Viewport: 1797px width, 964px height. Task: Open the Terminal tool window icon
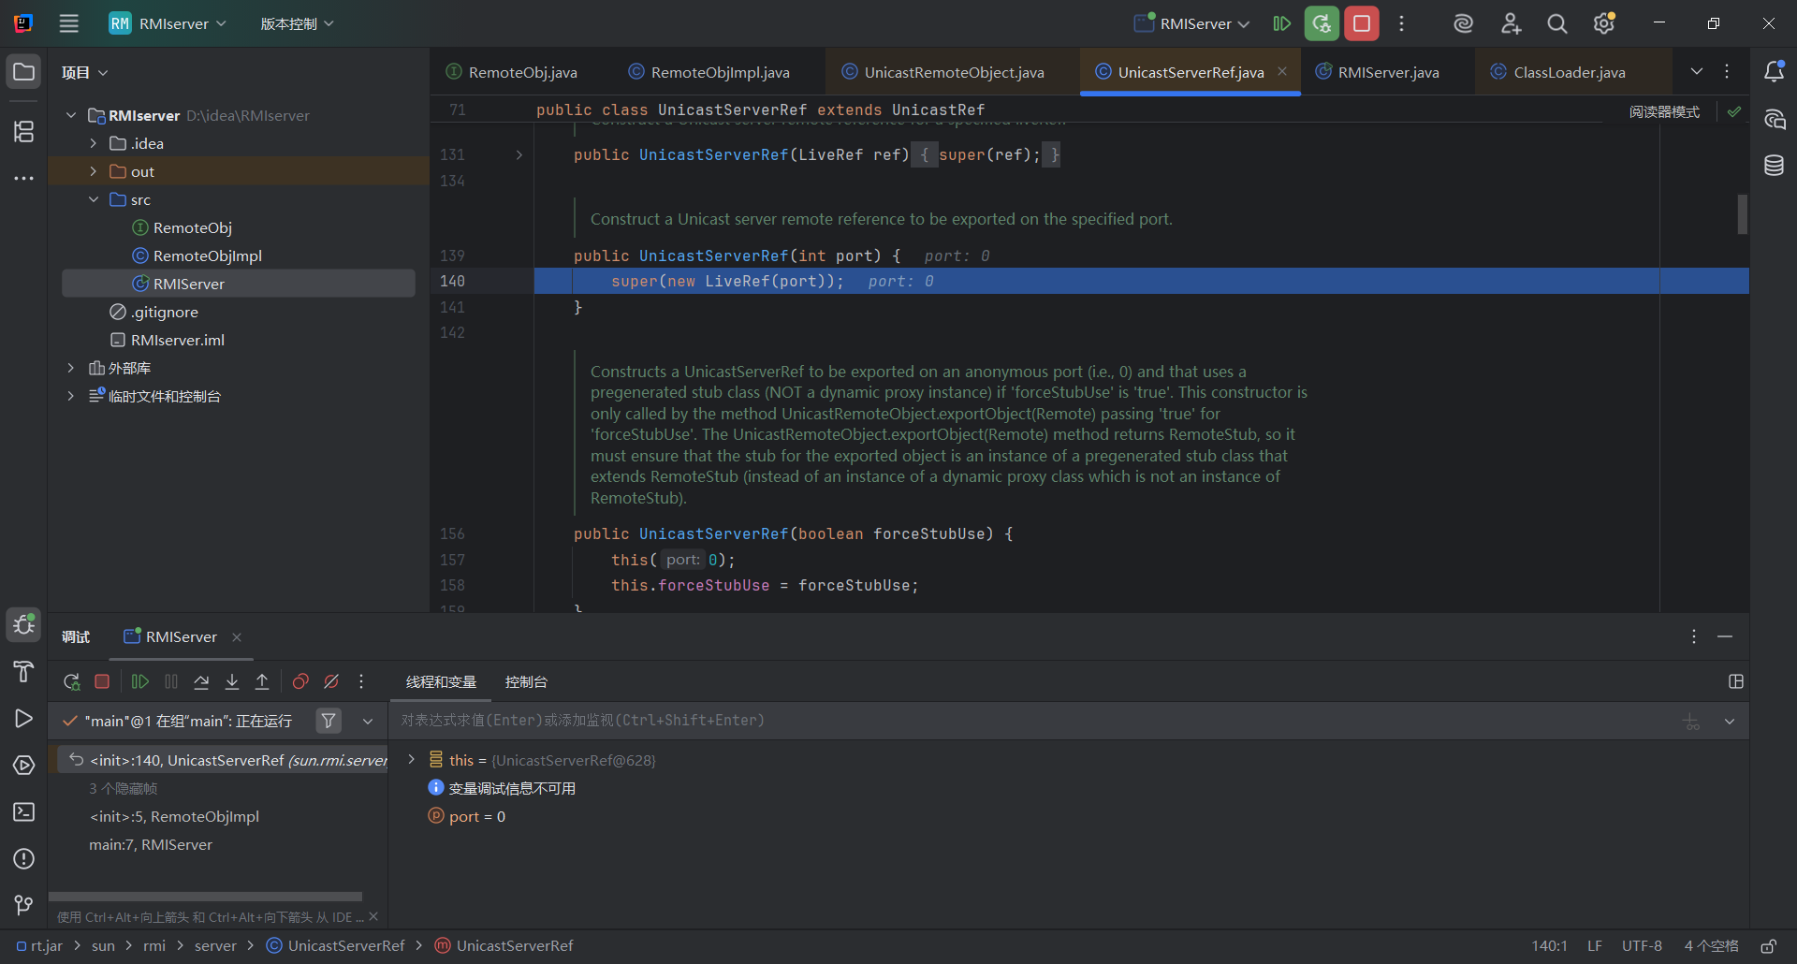(x=23, y=811)
